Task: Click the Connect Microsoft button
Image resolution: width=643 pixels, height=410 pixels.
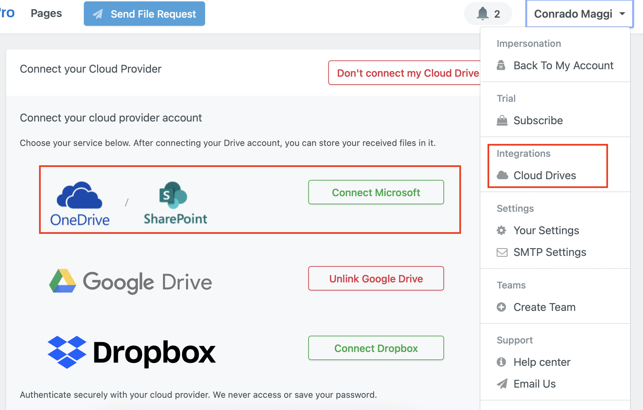Action: [376, 192]
